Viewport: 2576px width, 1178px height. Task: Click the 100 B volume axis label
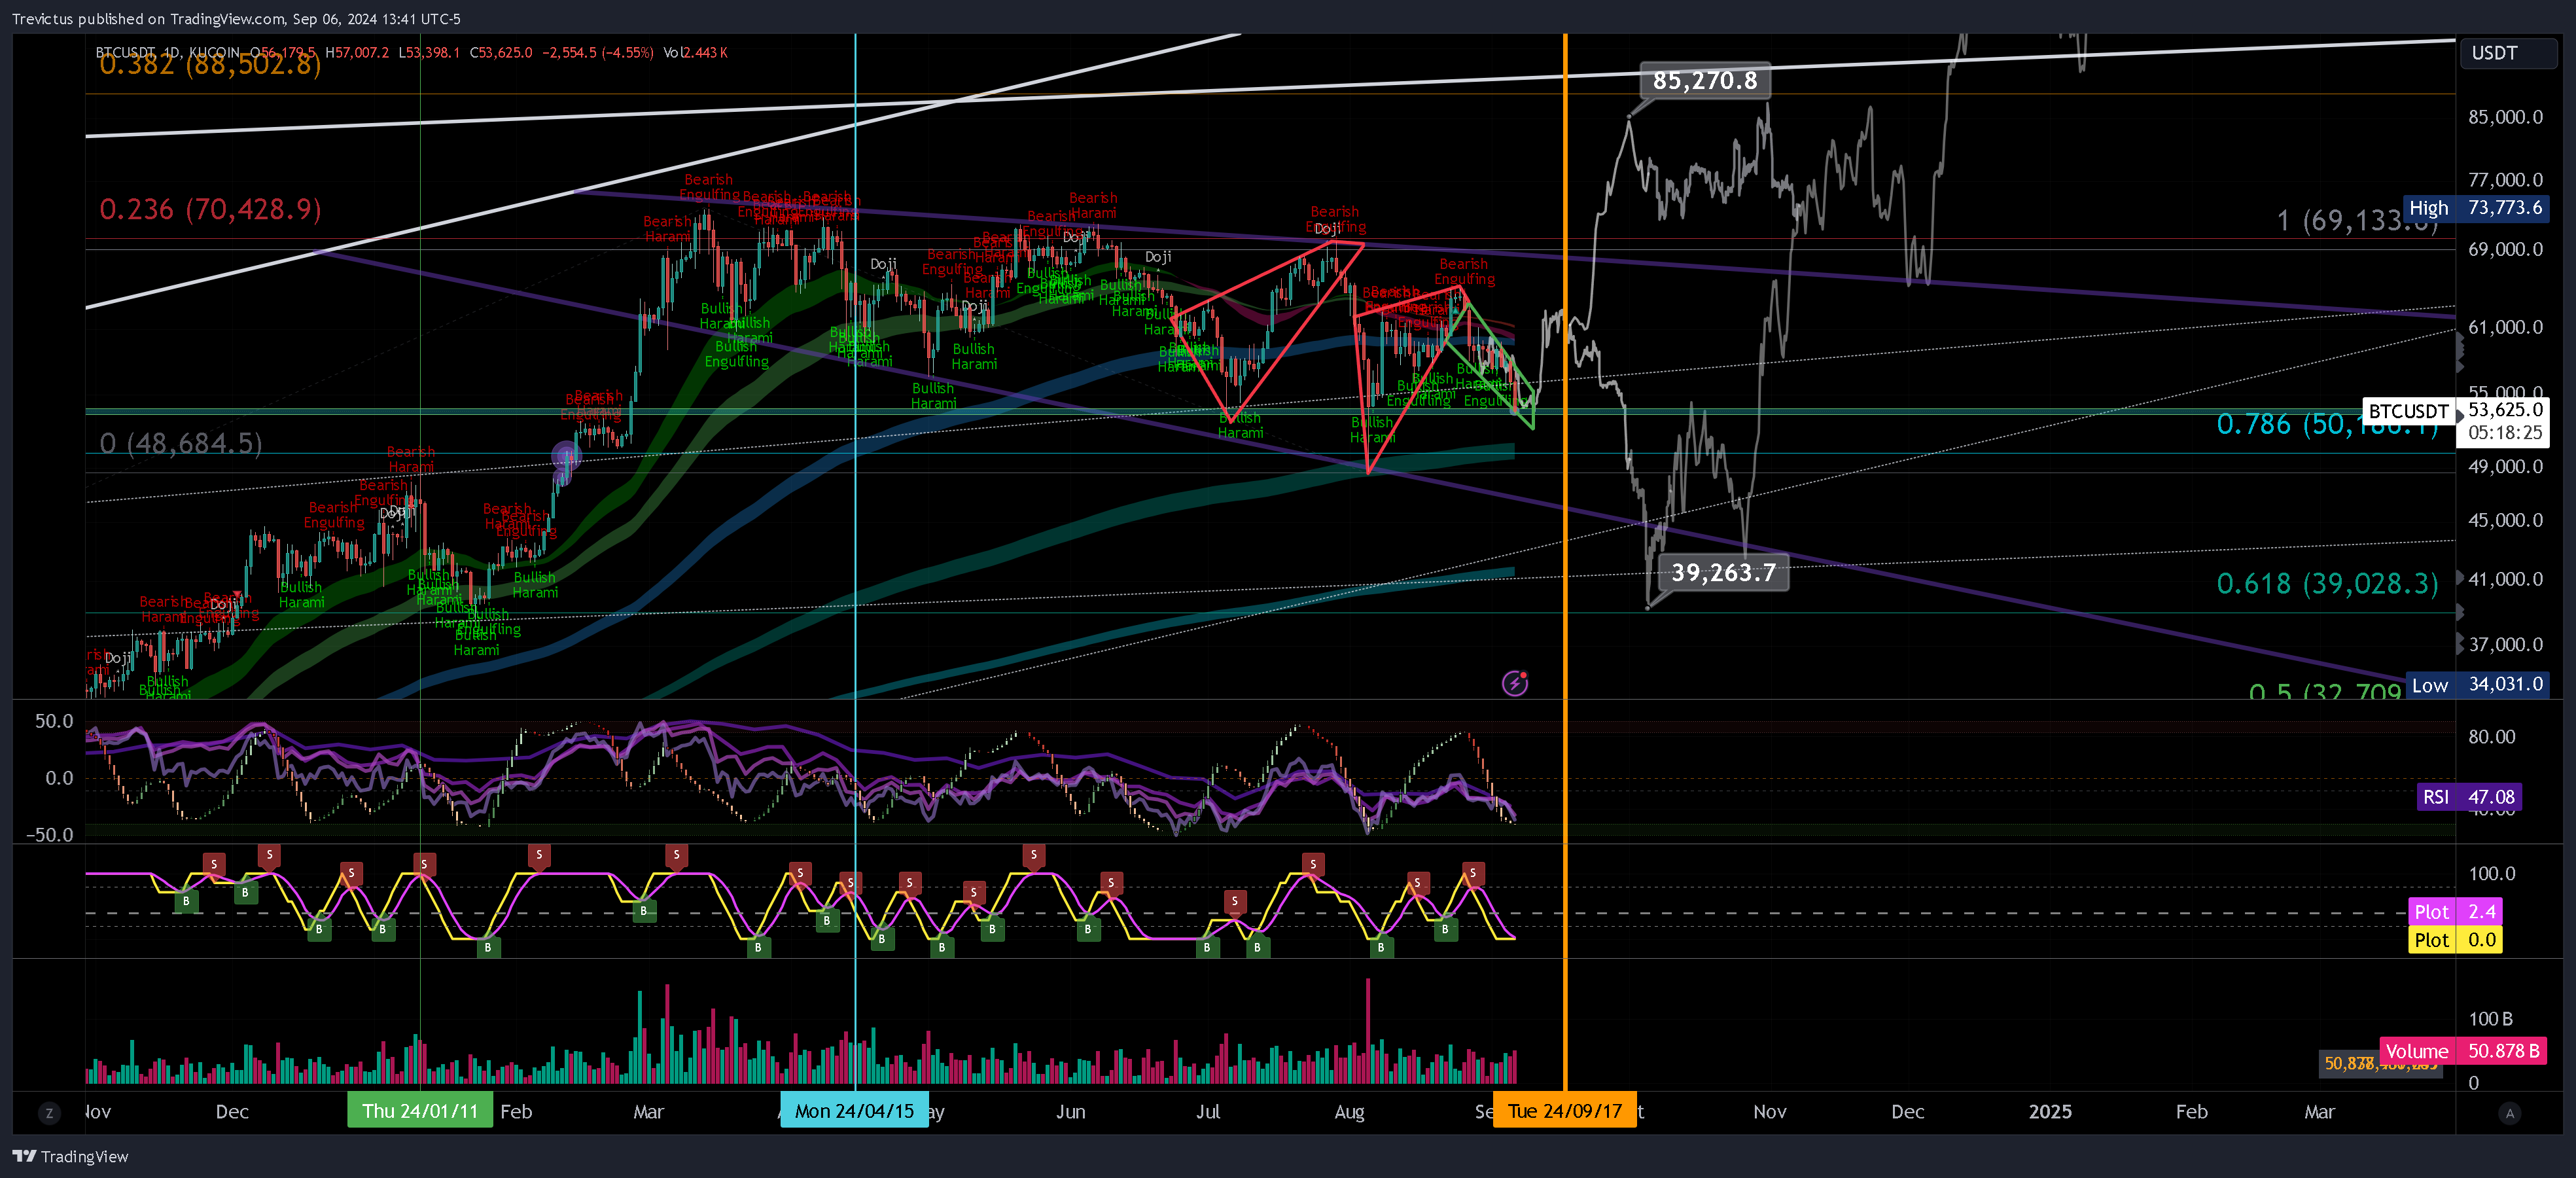tap(2490, 1019)
